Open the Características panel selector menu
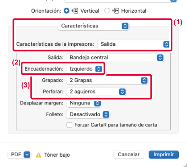 tap(93, 26)
